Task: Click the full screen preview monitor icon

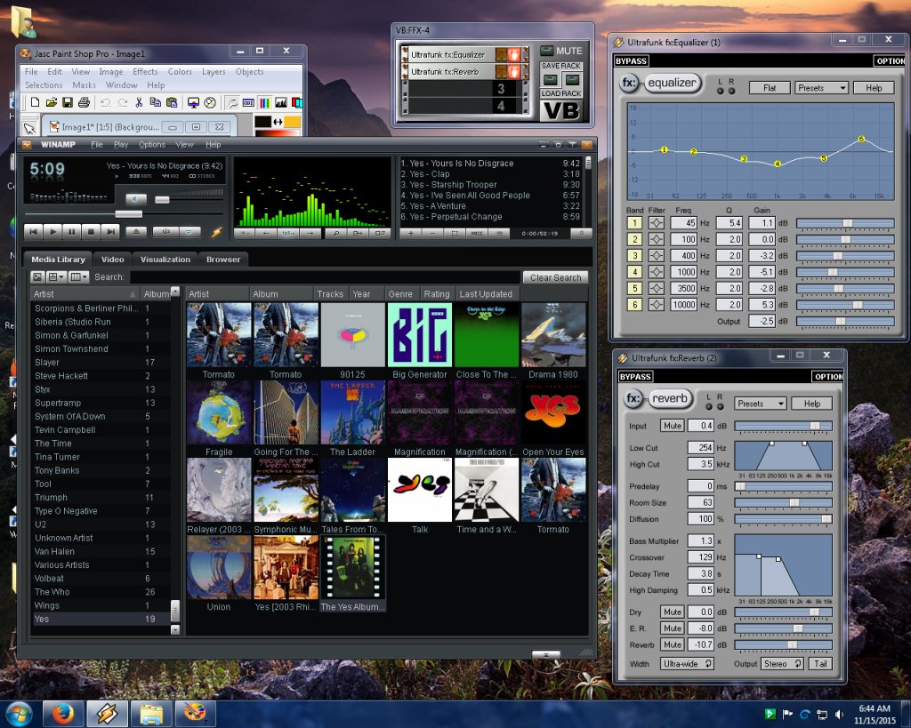Action: click(x=193, y=103)
